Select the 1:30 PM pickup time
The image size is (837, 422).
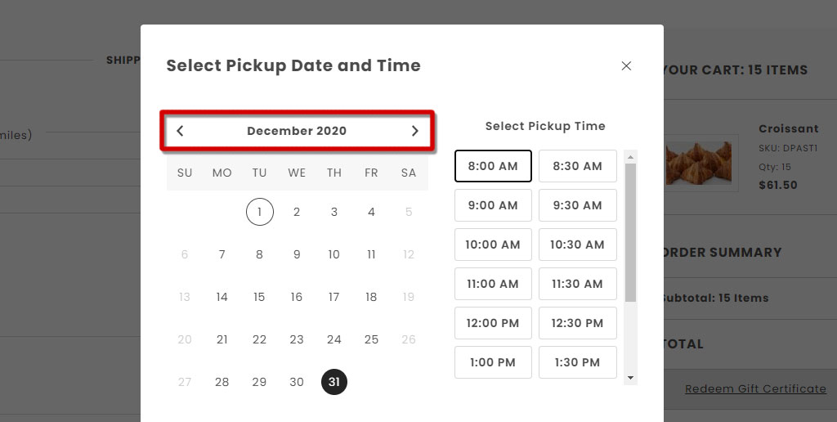coord(578,362)
